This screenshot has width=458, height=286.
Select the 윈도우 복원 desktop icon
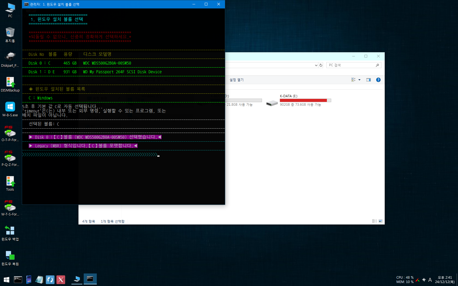(x=10, y=258)
